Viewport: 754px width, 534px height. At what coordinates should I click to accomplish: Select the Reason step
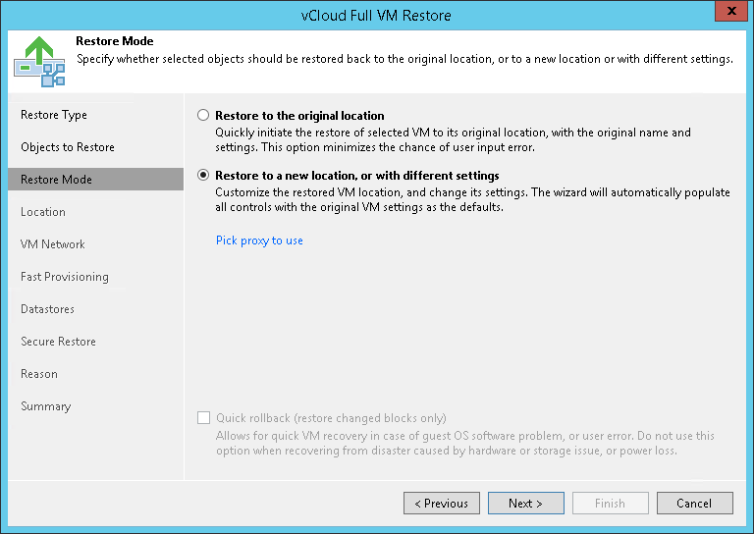click(x=39, y=374)
